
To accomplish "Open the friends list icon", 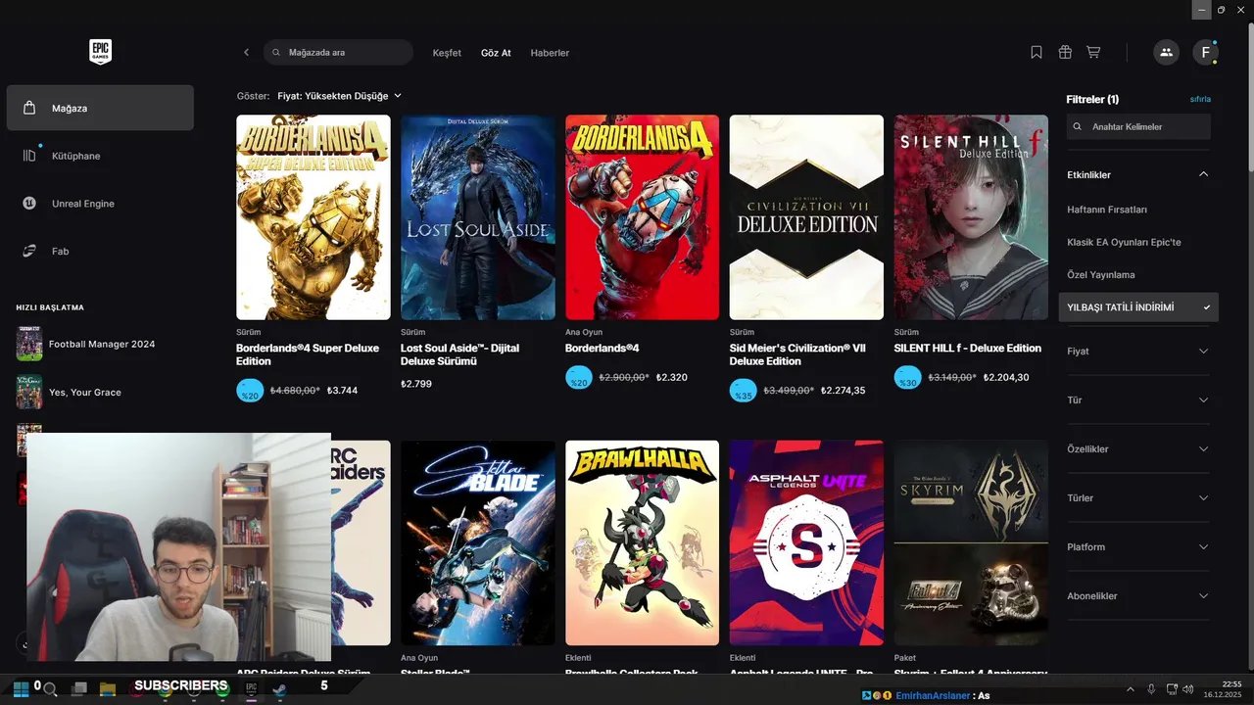I will [1166, 52].
